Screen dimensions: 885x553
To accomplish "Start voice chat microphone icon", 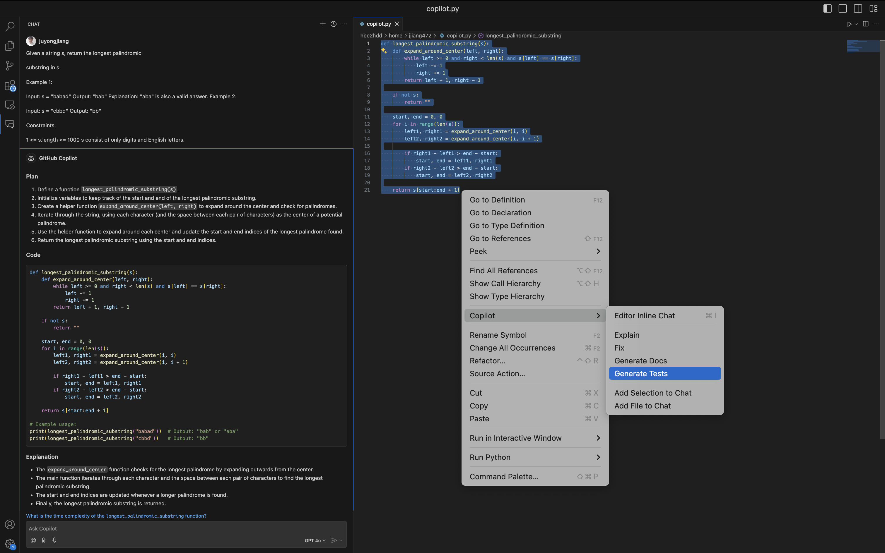I will click(54, 540).
